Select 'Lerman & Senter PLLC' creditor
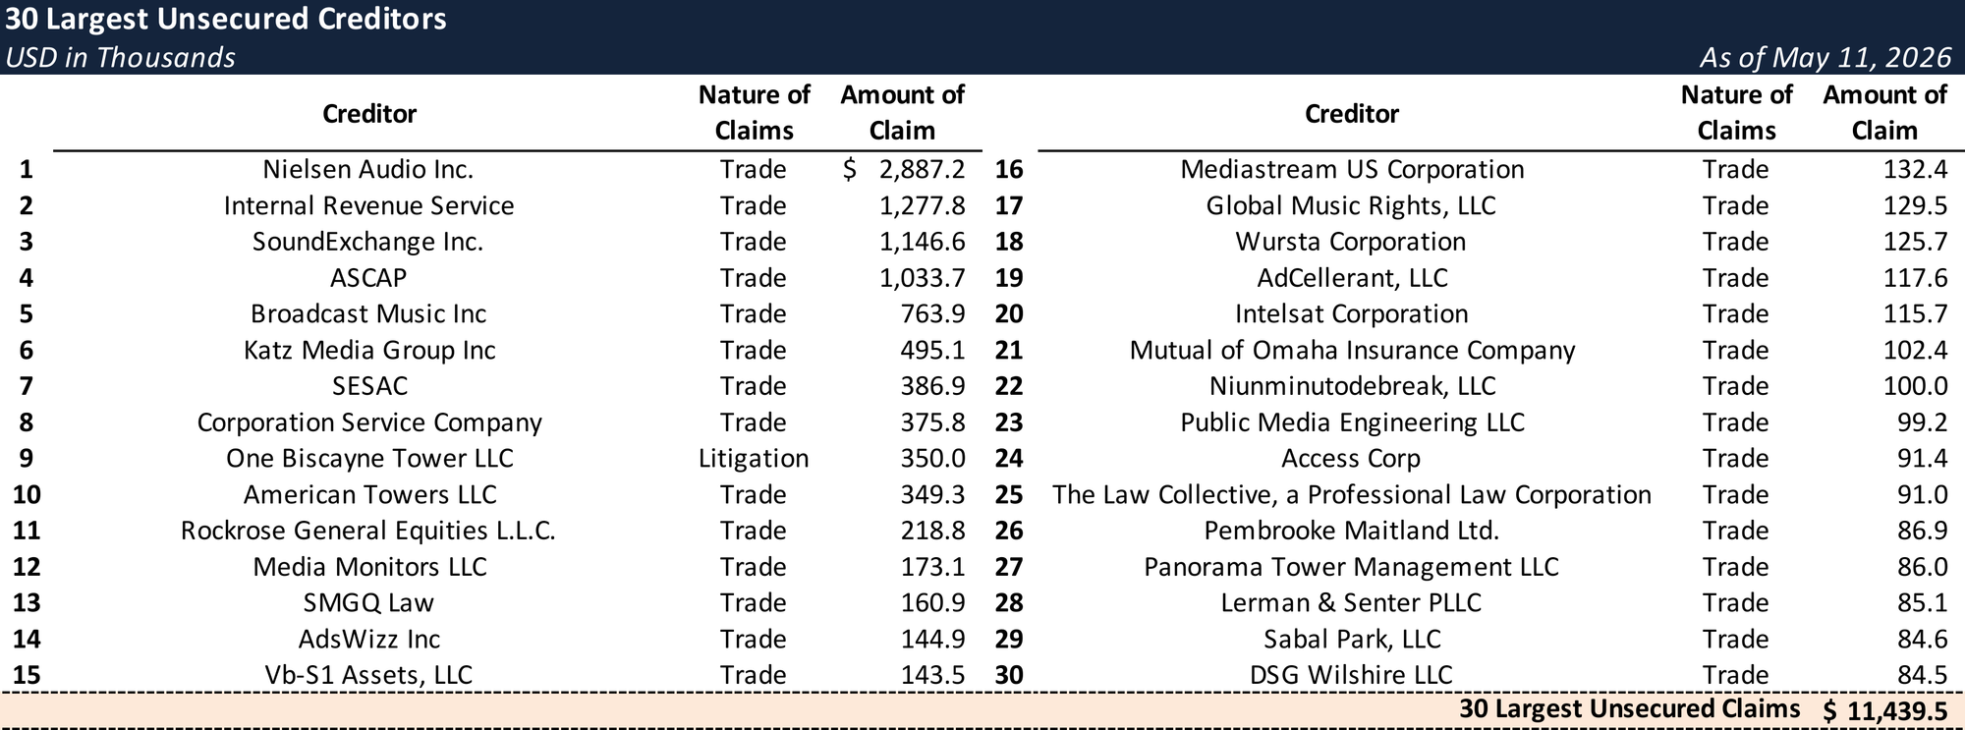 pyautogui.click(x=1351, y=603)
